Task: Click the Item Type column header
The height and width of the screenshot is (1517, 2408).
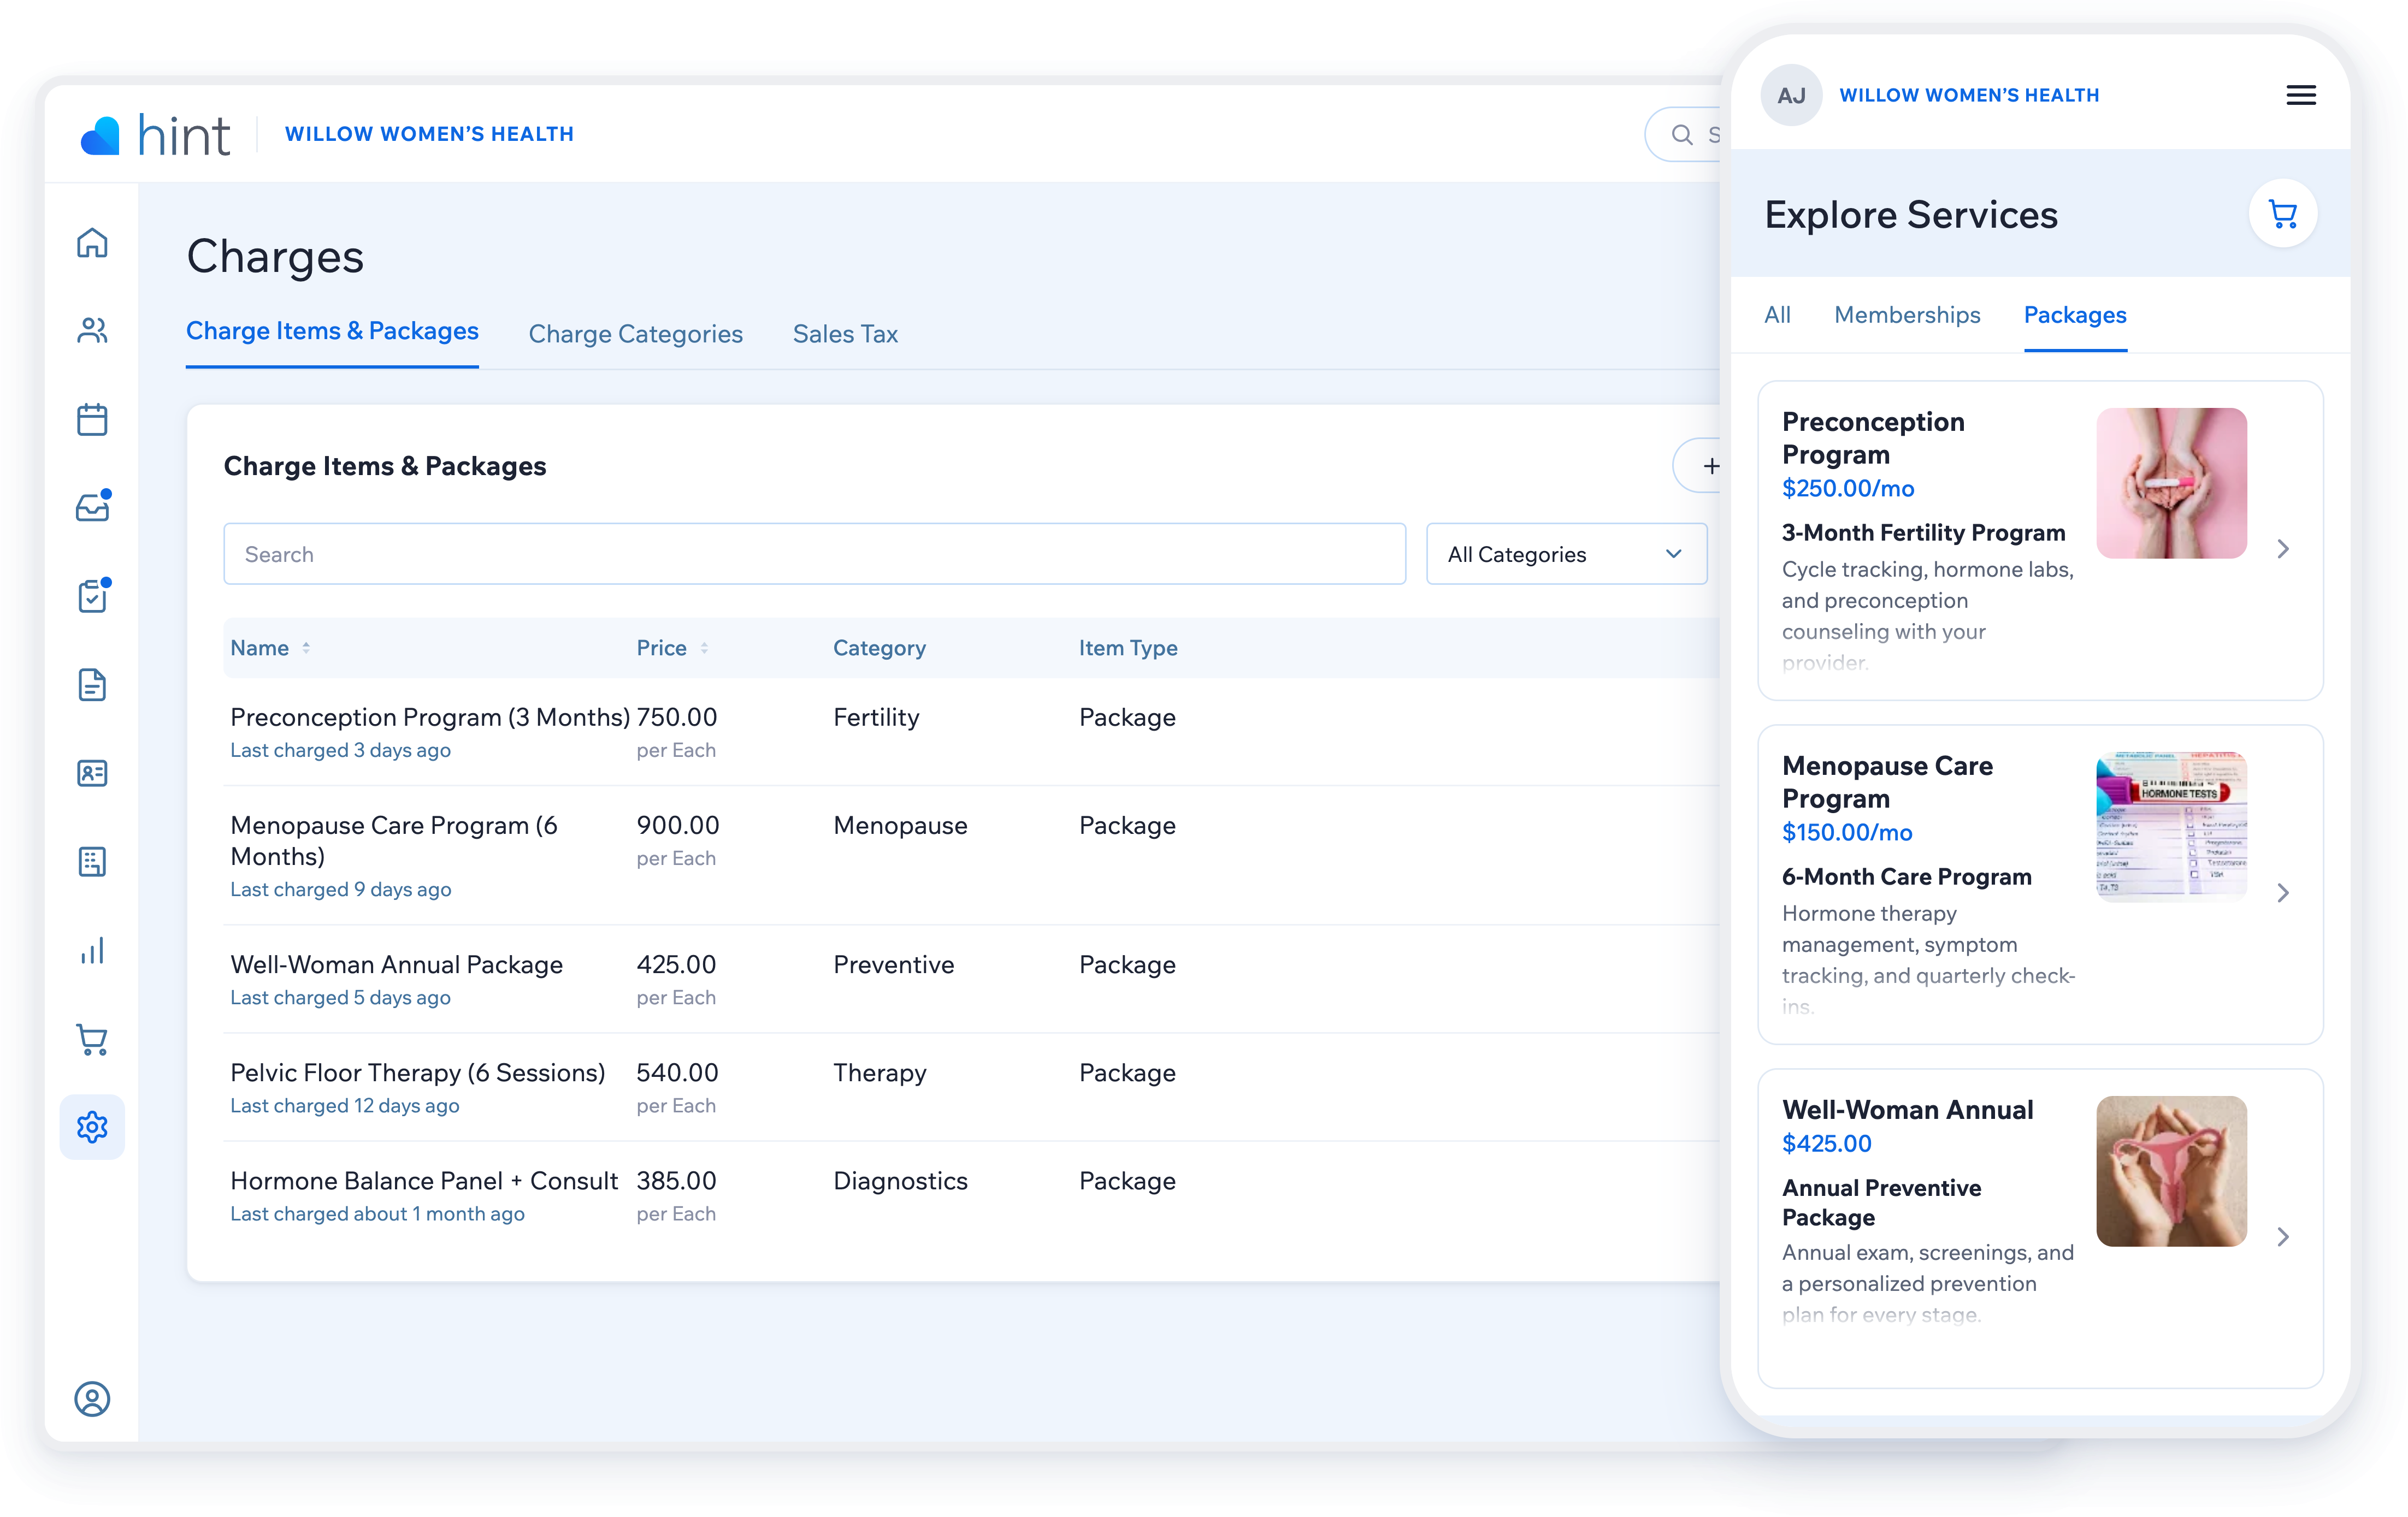Action: click(1128, 648)
